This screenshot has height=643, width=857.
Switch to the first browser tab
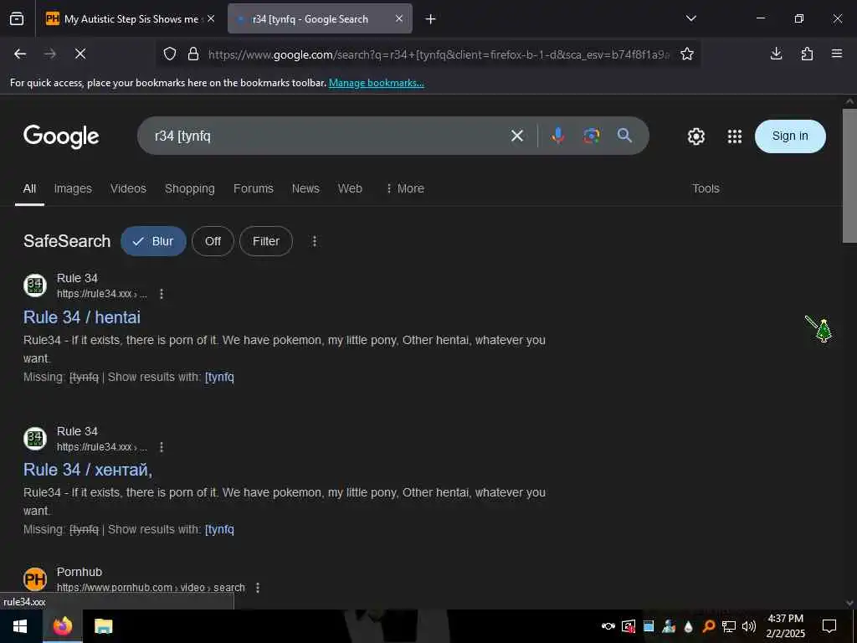129,19
